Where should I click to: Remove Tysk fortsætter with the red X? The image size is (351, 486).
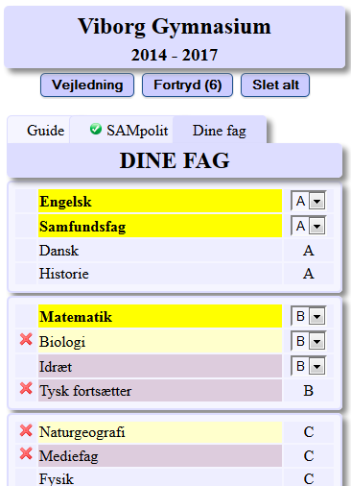click(x=26, y=388)
